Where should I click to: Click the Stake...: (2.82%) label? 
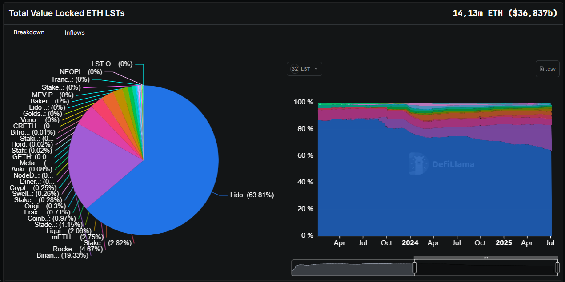[108, 243]
